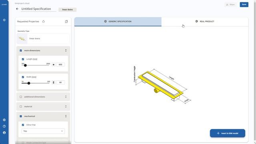Click the Width slider handle
Screen dimensions: 256x144
(x=29, y=83)
